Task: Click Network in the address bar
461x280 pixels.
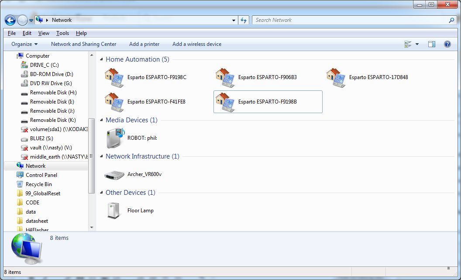Action: (62, 20)
